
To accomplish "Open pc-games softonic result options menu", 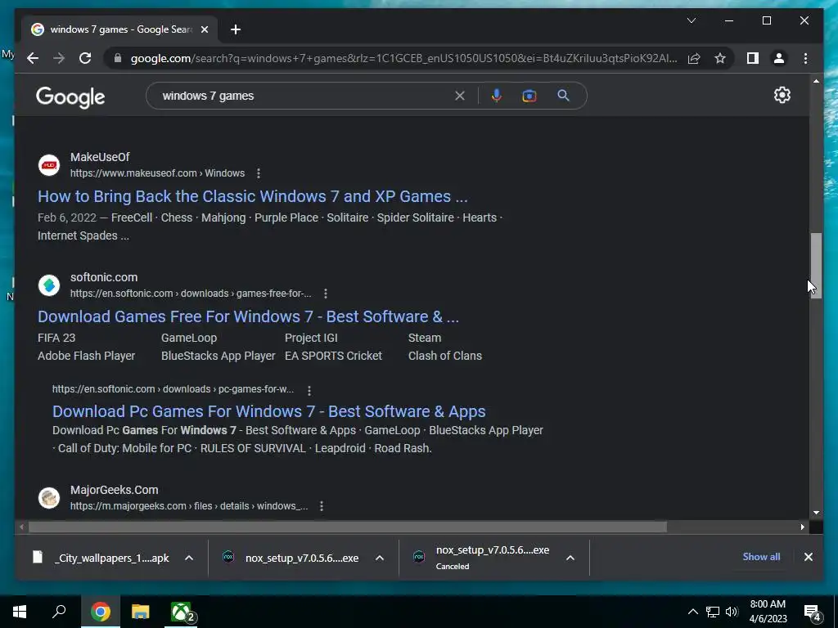I will [309, 390].
